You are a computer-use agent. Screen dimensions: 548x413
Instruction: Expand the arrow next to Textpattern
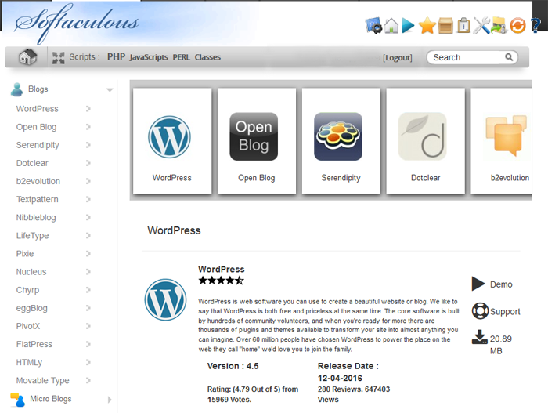[x=88, y=199]
